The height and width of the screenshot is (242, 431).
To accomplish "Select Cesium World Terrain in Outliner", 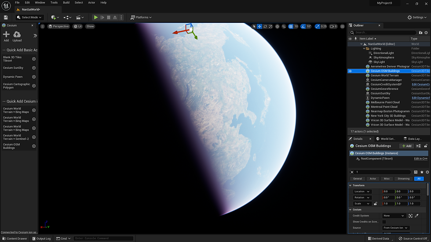I will (384, 76).
